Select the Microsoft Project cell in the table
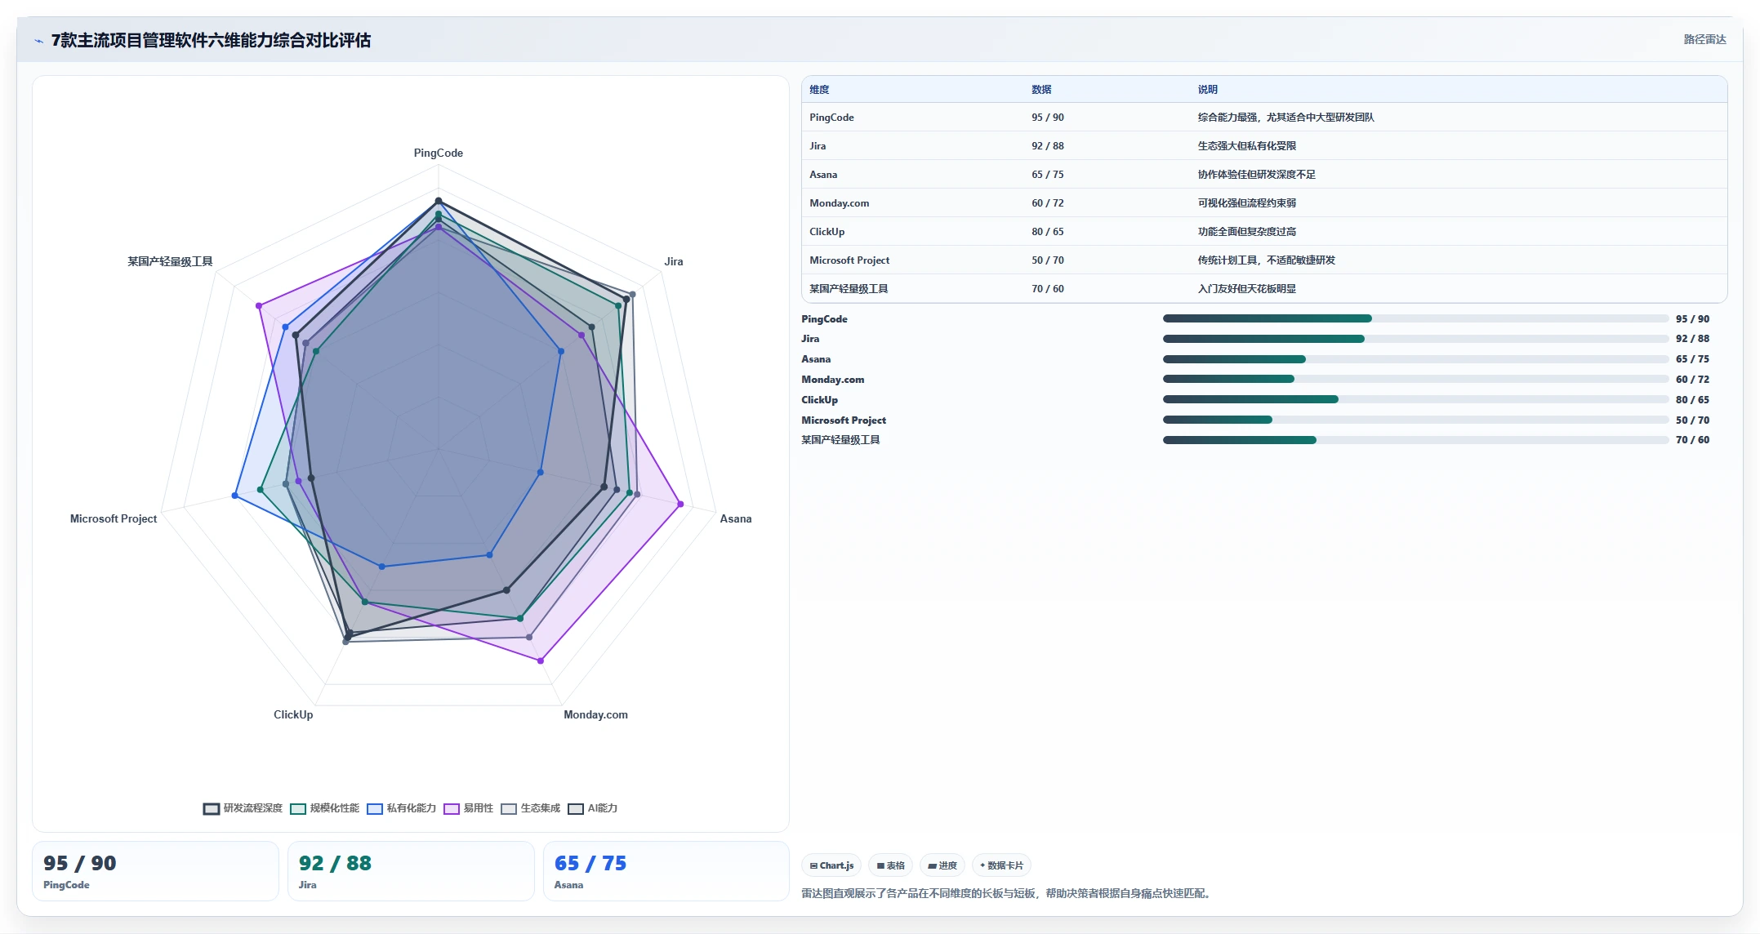This screenshot has width=1760, height=934. [849, 260]
